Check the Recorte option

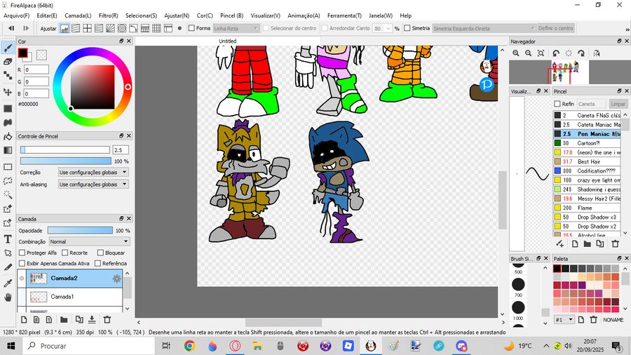coord(65,253)
